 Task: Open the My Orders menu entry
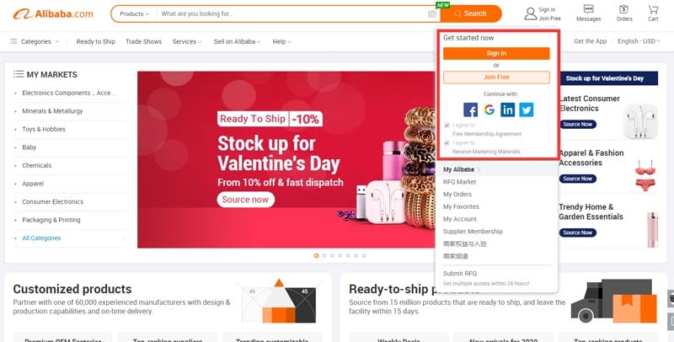click(457, 195)
